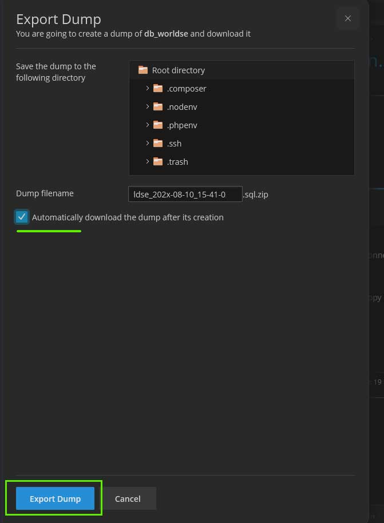
Task: Expand the .composer directory chevron
Action: [148, 88]
